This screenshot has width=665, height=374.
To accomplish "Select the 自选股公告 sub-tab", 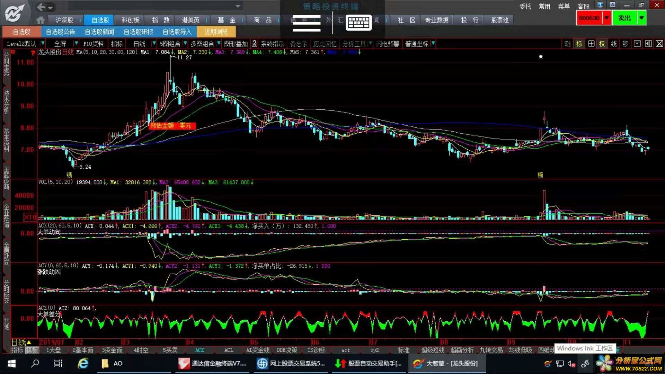I will (x=61, y=32).
